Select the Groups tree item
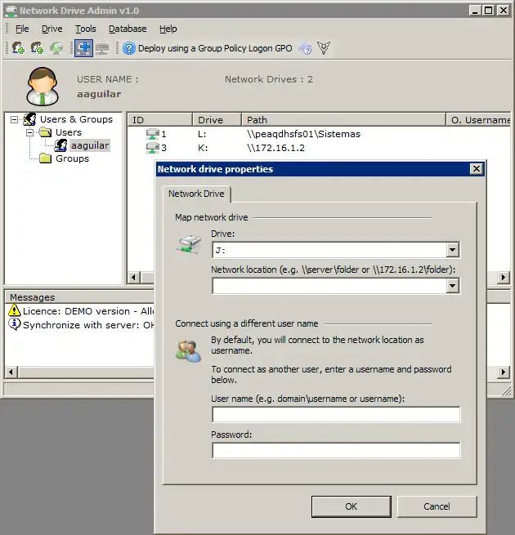This screenshot has height=535, width=515. 72,158
